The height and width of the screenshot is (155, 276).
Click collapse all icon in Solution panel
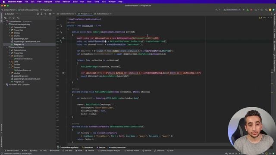45,14
